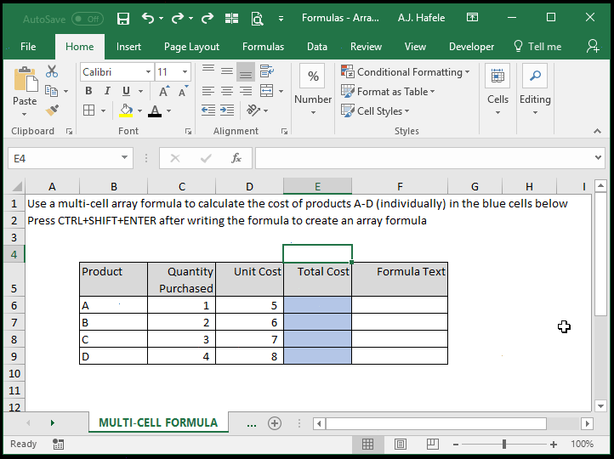Collapse the ribbon with up chevron

coord(597,131)
